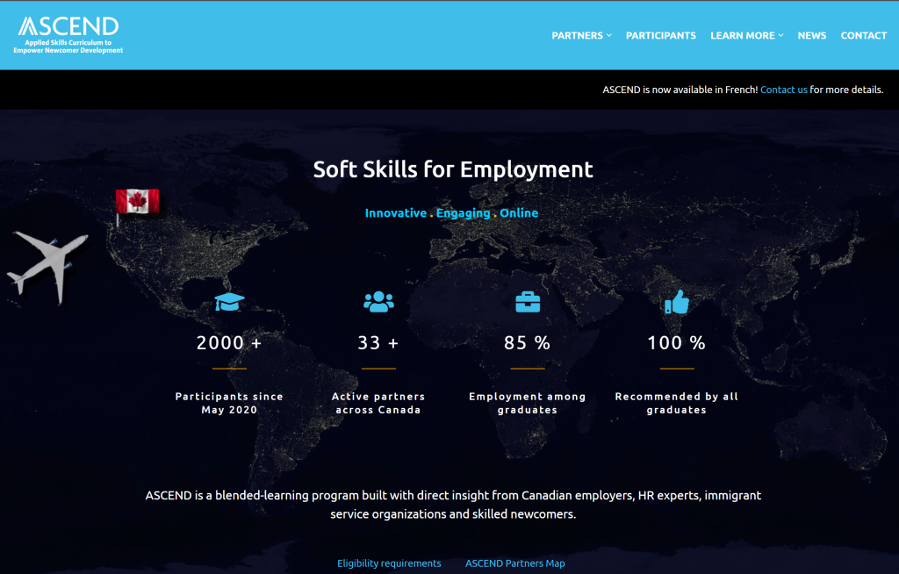Image resolution: width=899 pixels, height=574 pixels.
Task: Open the NEWS page
Action: click(812, 36)
